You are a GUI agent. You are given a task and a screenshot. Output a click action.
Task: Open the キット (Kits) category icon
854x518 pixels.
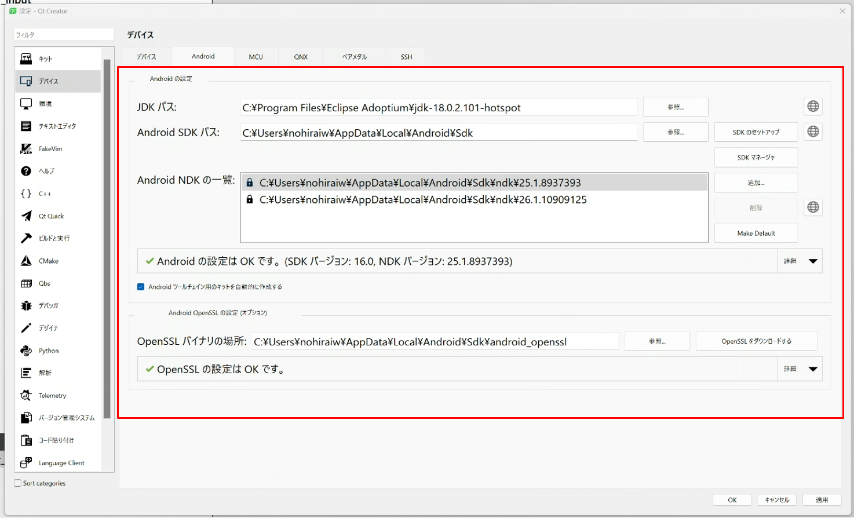click(x=27, y=59)
